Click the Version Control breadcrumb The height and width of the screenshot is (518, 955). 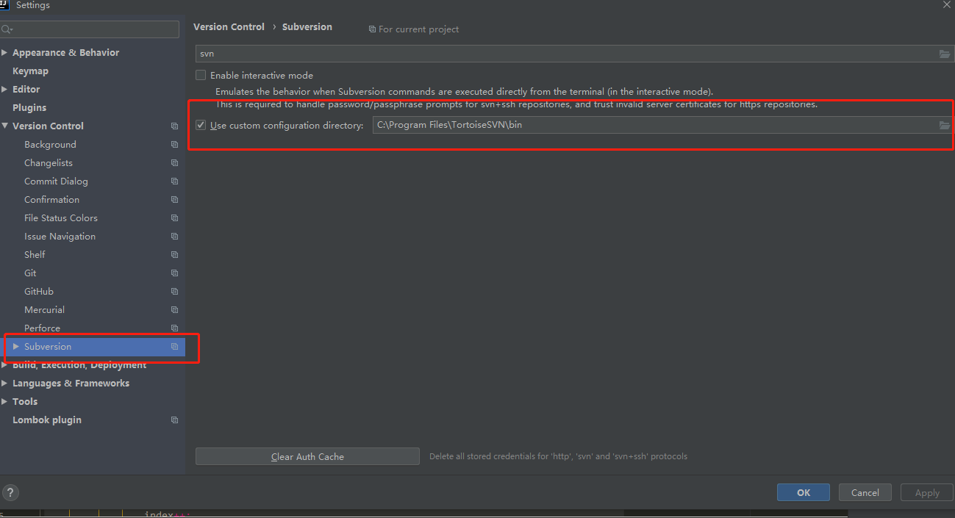229,26
